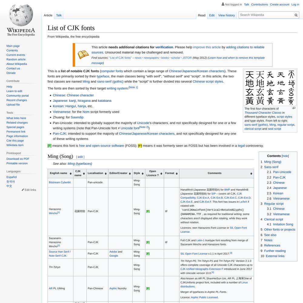Viewport: 303px width, 303px height.
Task: Open the Article tab
Action: pos(48,15)
